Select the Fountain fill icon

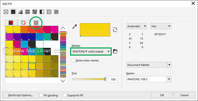(x=20, y=12)
